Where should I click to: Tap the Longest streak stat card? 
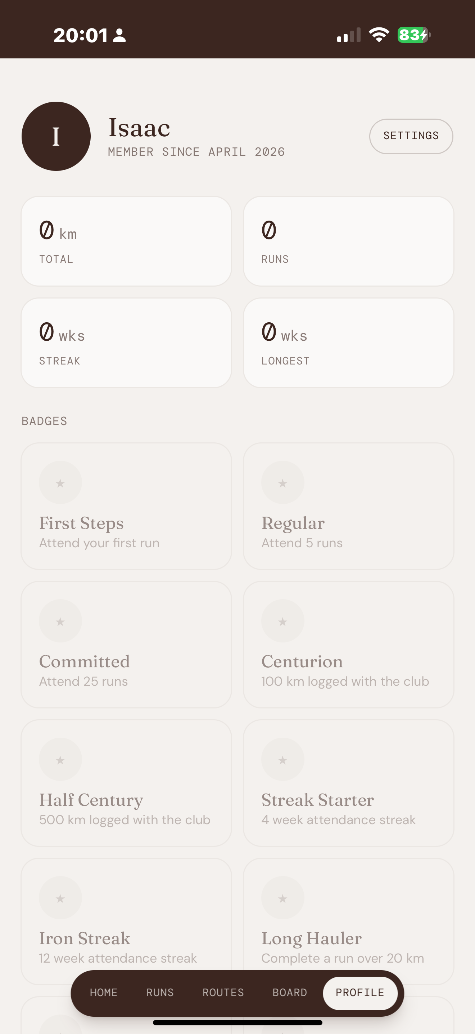(348, 343)
